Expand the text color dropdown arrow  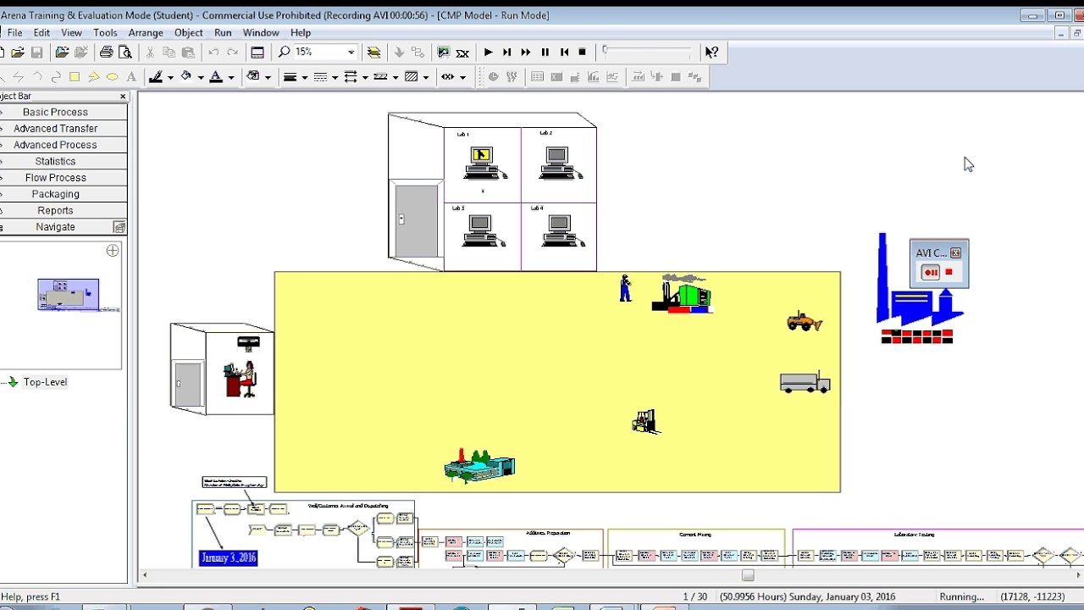point(230,77)
